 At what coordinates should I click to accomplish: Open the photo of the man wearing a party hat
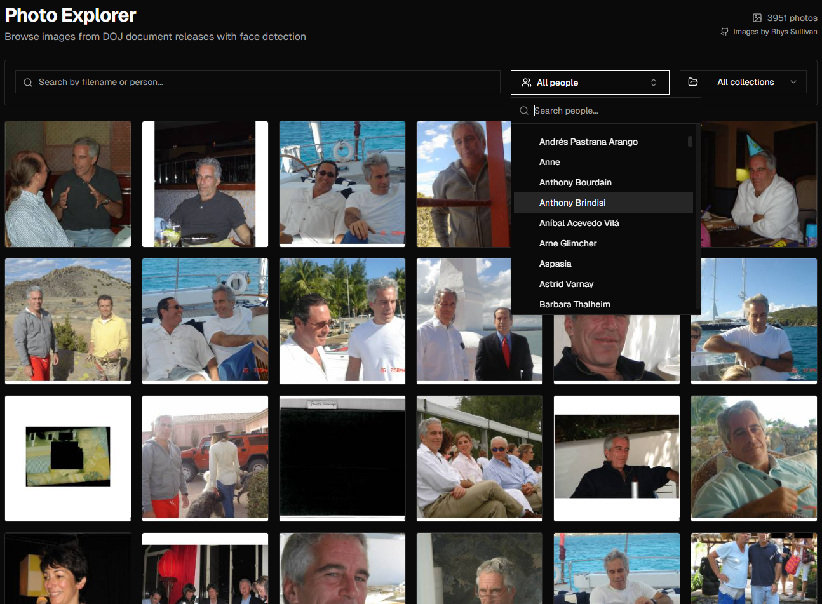(x=759, y=184)
